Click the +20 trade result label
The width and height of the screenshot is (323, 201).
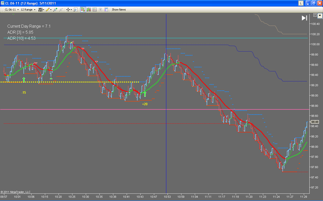point(145,104)
